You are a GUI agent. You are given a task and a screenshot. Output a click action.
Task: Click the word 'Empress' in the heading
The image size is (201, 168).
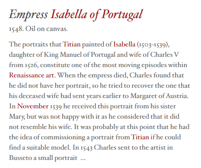28,14
